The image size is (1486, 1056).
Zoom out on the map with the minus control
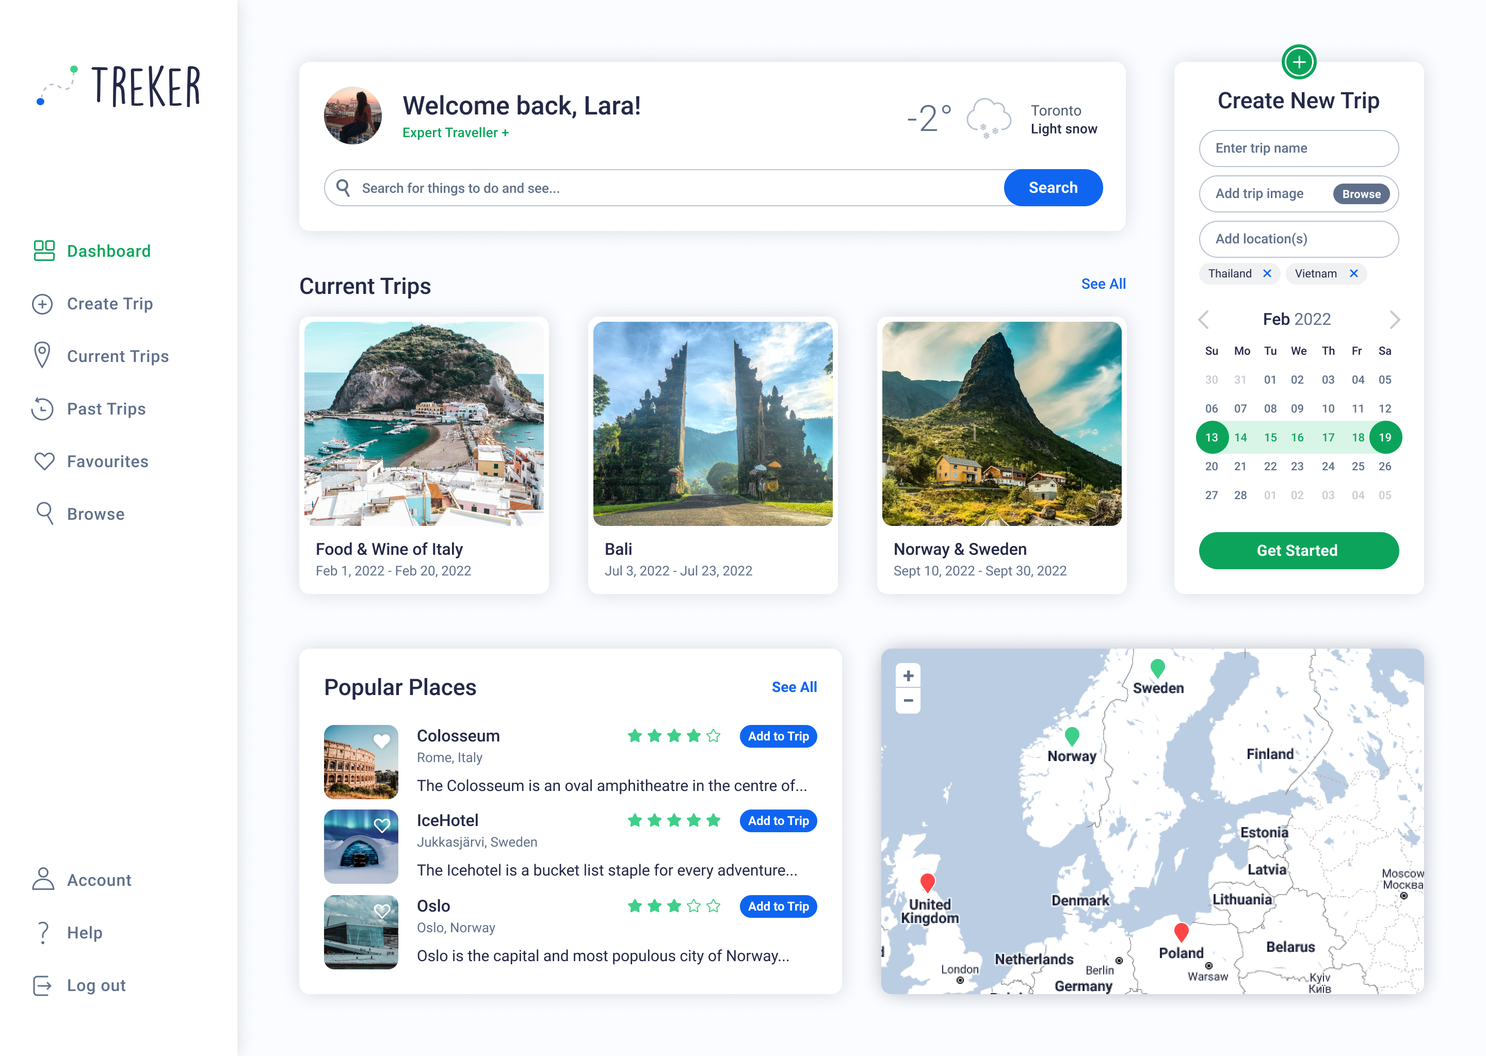coord(908,701)
